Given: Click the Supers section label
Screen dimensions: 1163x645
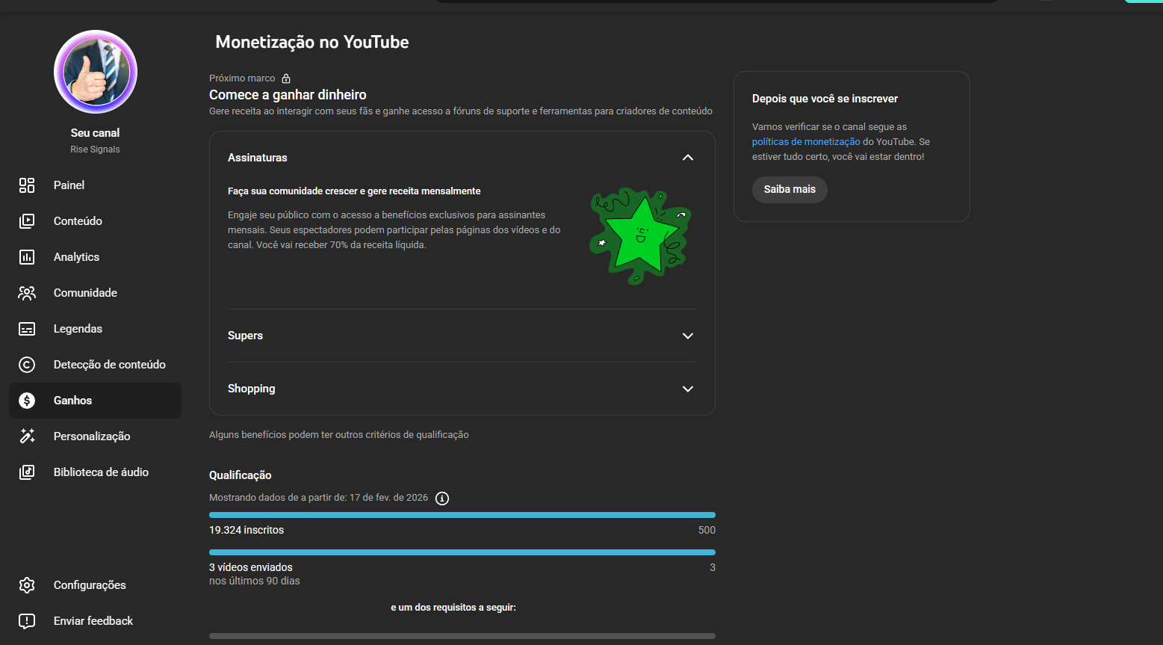Looking at the screenshot, I should click(x=245, y=336).
